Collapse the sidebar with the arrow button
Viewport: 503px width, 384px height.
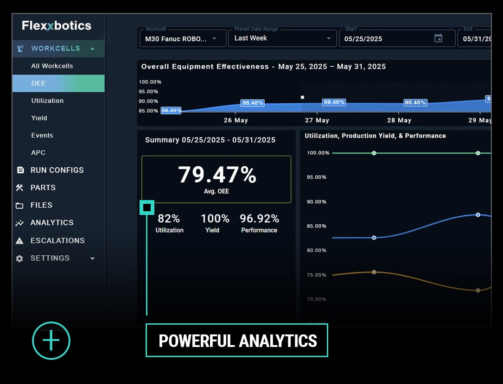click(x=104, y=38)
